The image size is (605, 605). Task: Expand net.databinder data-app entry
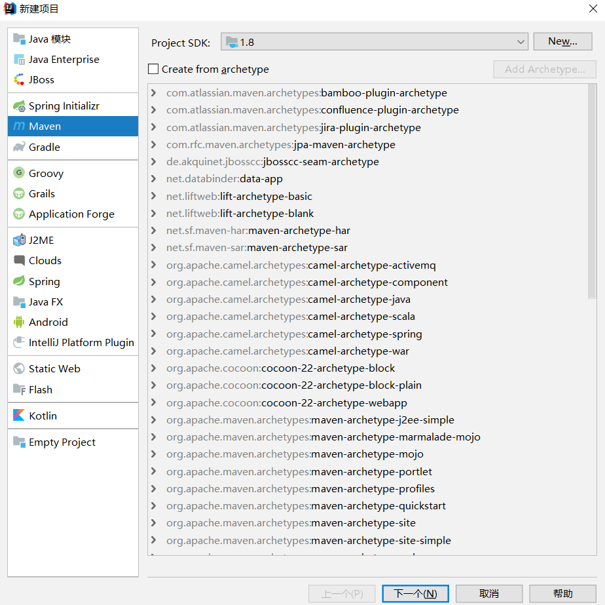pyautogui.click(x=154, y=179)
